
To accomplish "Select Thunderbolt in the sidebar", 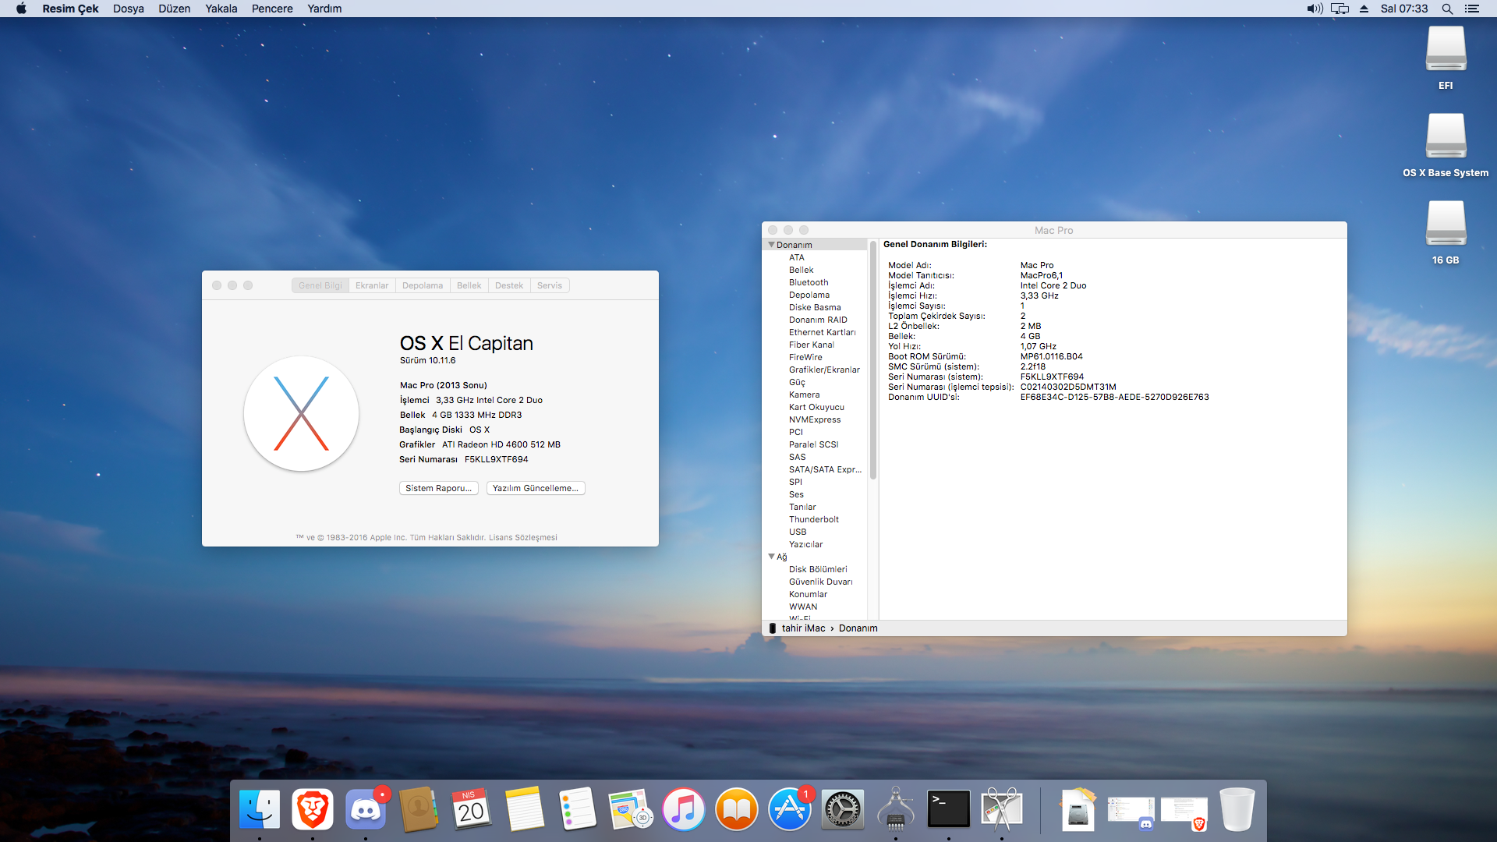I will (814, 519).
